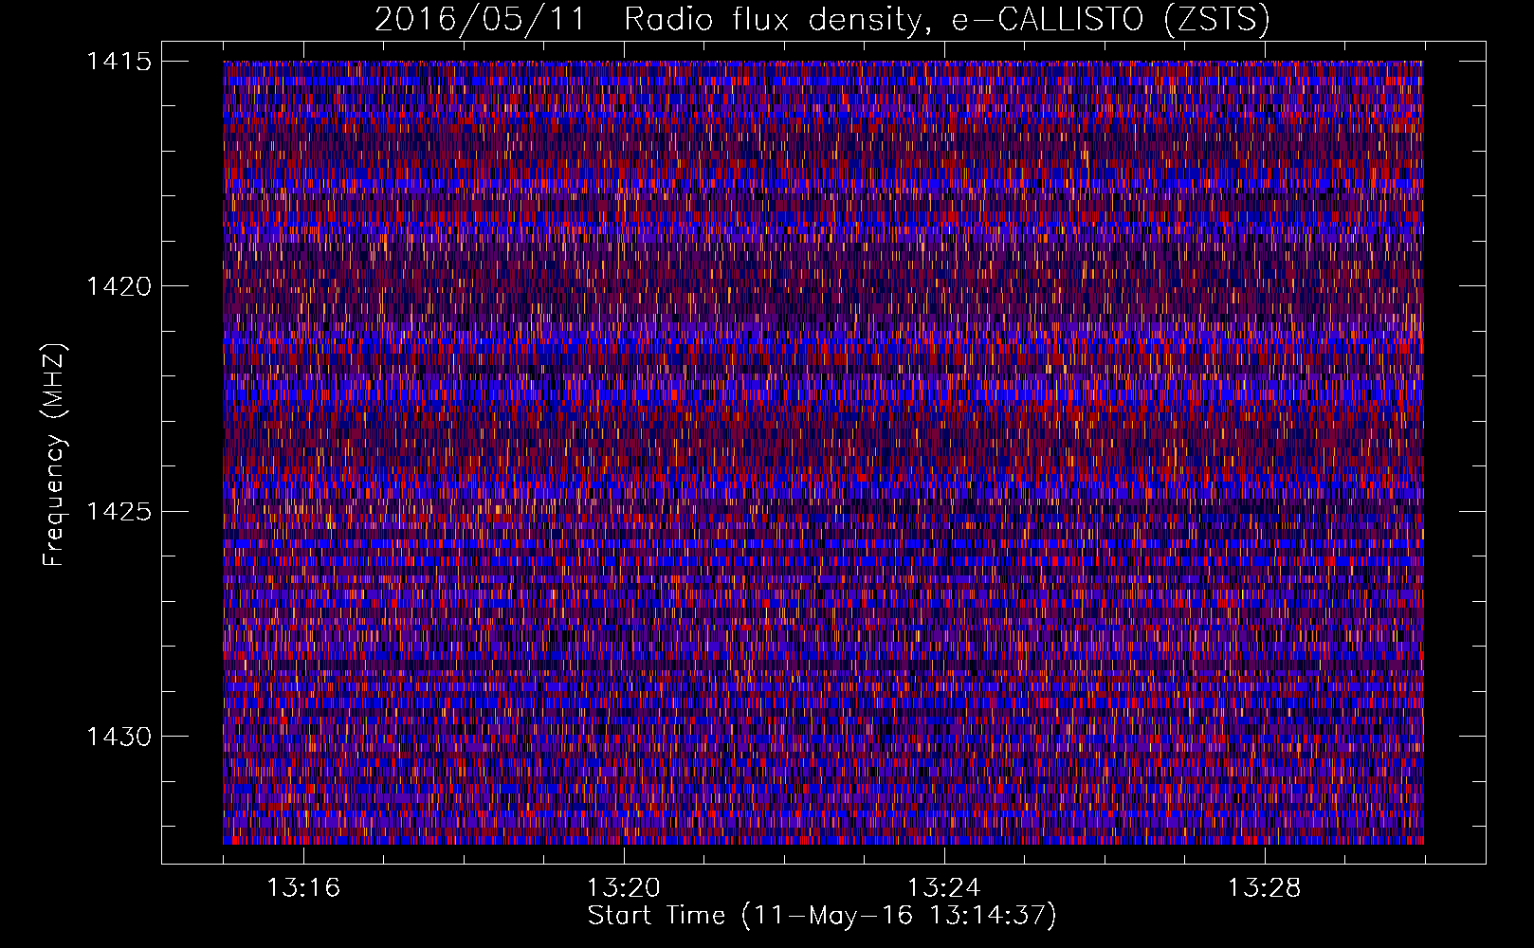Click the 13:20 time tick label
Viewport: 1534px width, 948px height.
(624, 888)
